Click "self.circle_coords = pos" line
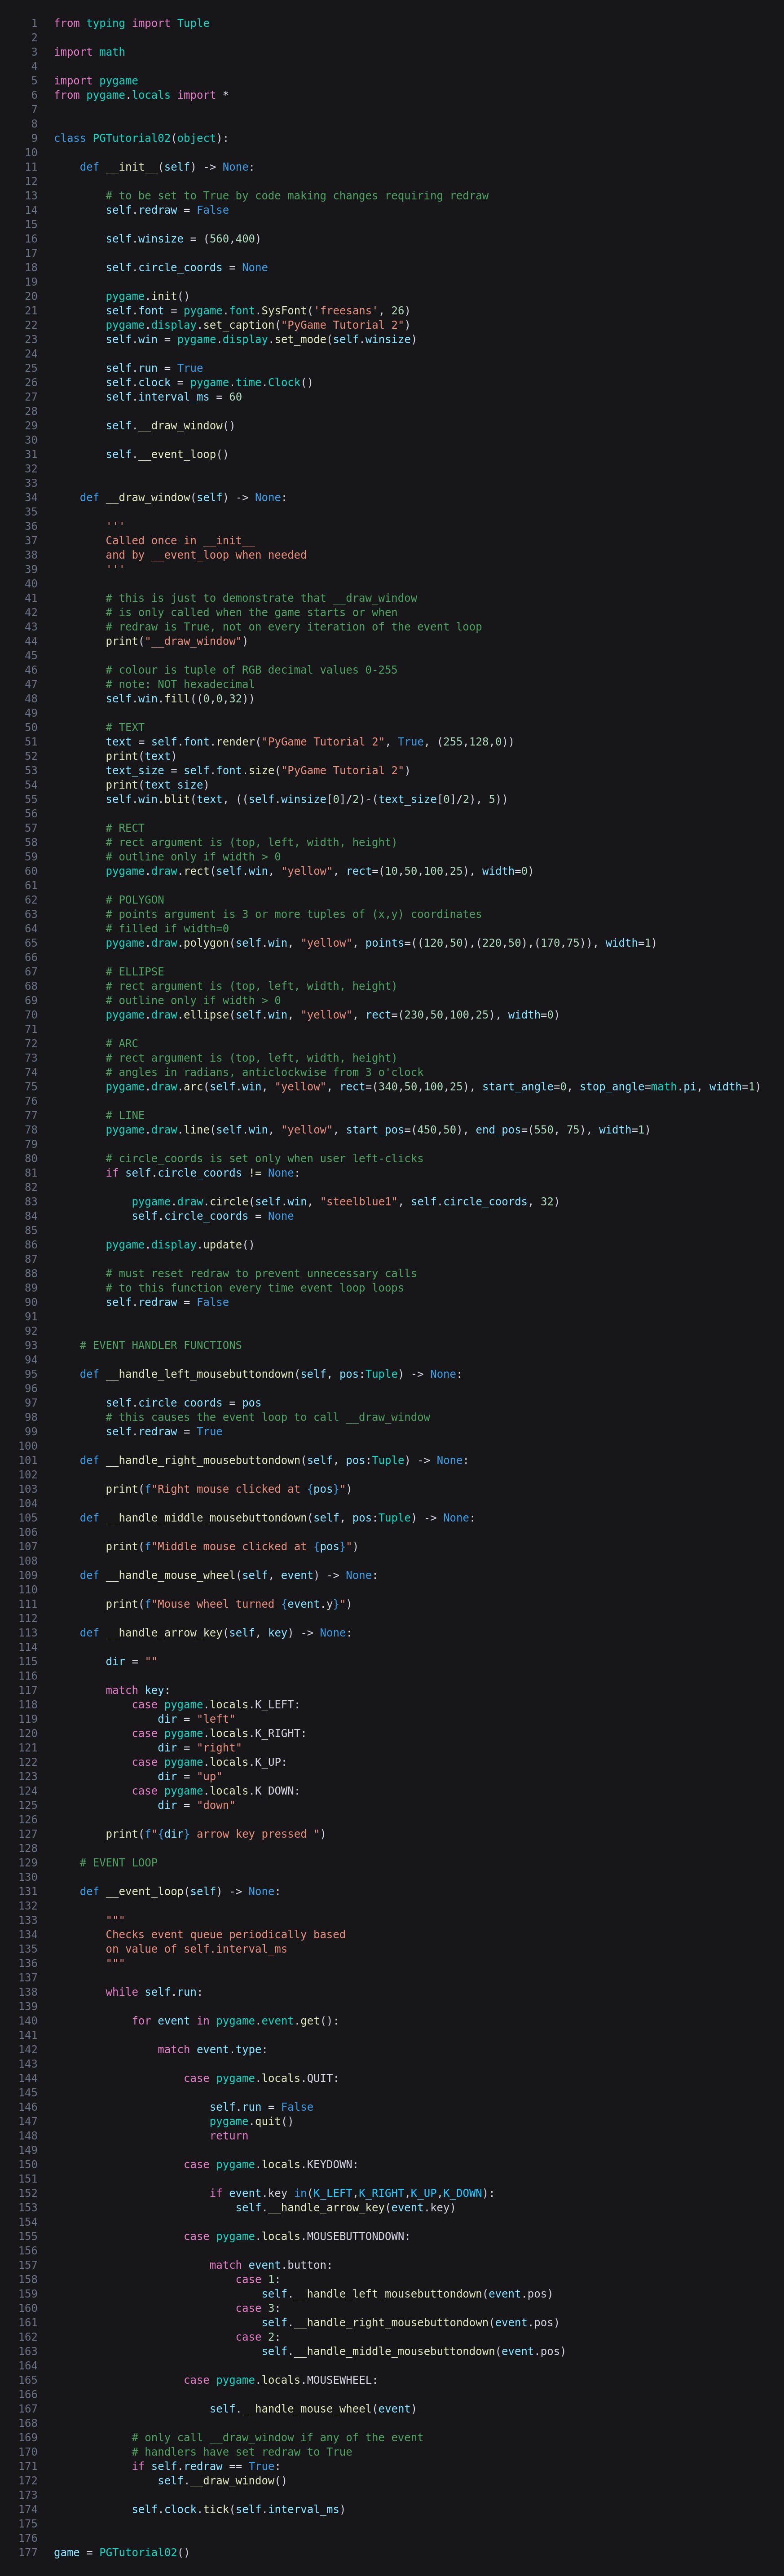 point(184,1402)
